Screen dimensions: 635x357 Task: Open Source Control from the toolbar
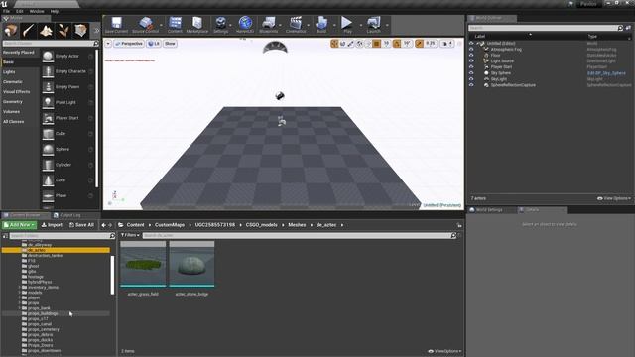click(146, 25)
